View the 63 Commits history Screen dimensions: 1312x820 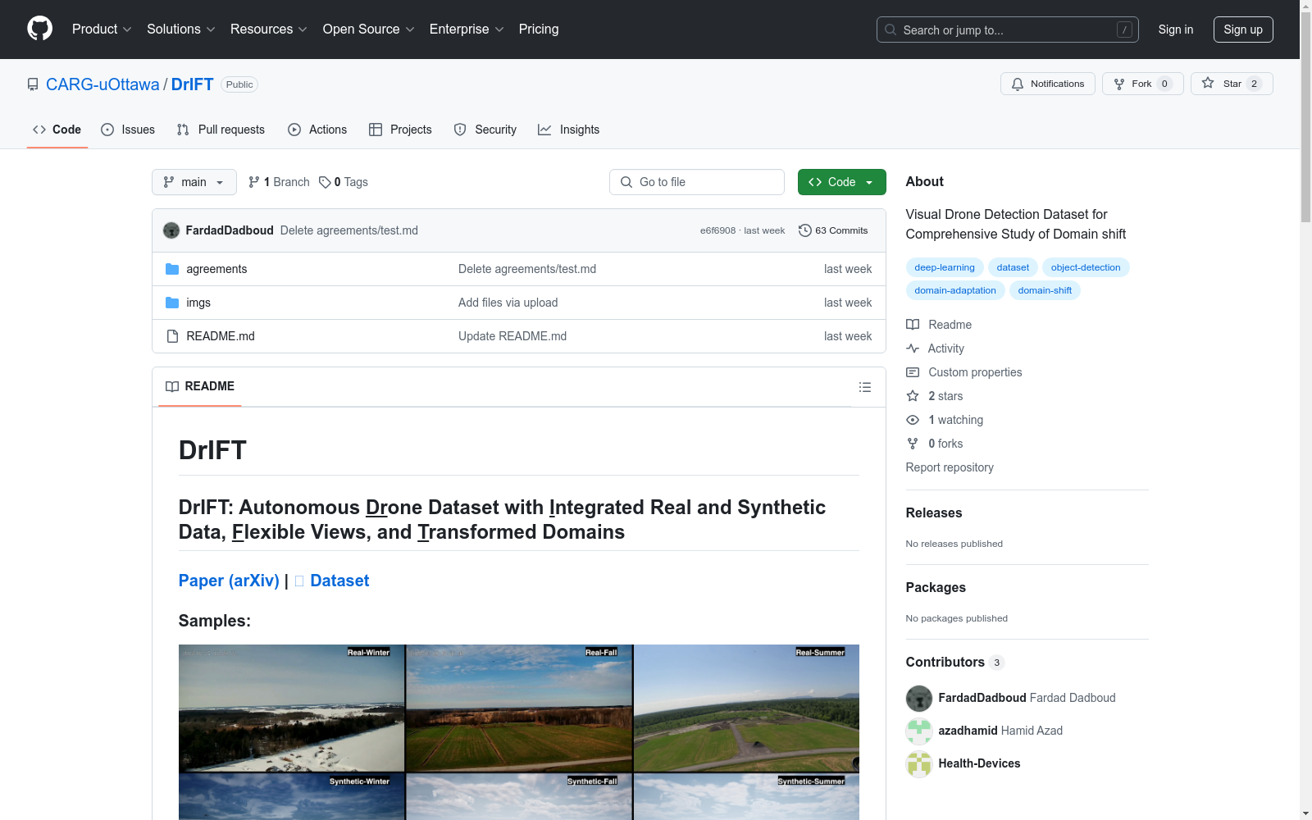click(x=833, y=230)
